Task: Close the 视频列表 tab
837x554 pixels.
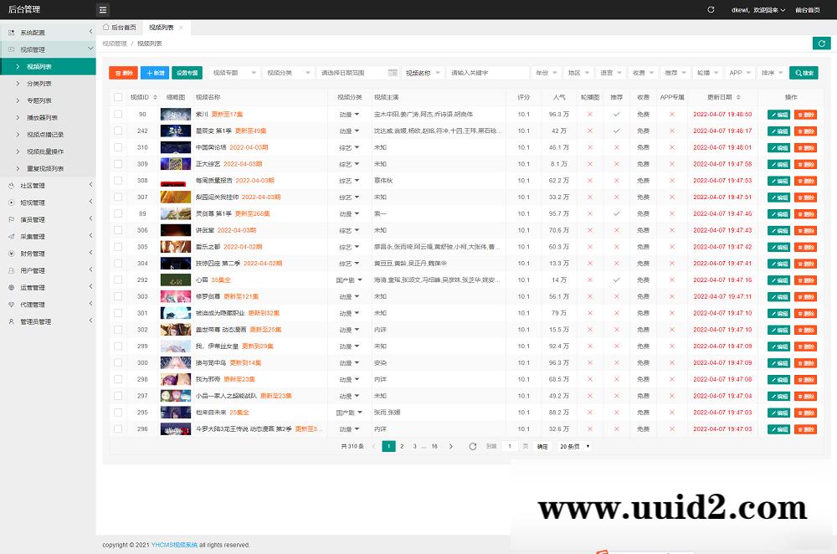Action: pyautogui.click(x=180, y=28)
